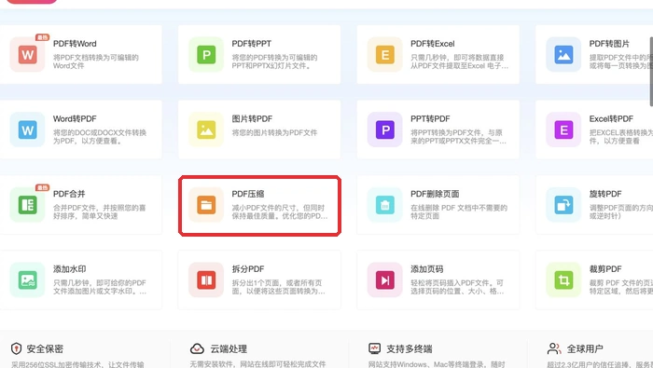
Task: Click the 添加水印 green watermark icon
Action: [27, 279]
